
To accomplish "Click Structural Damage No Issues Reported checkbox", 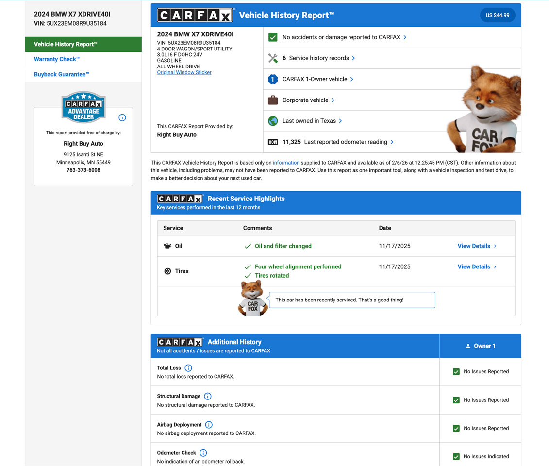I will point(456,400).
